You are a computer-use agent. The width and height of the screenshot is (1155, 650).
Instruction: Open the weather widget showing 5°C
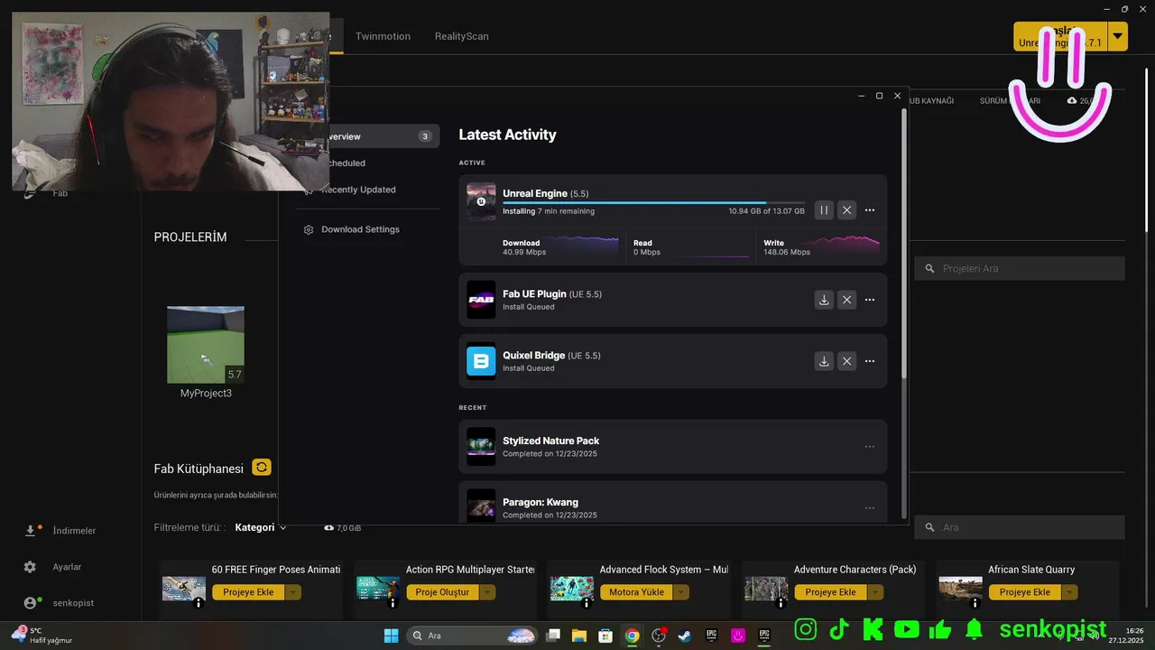pyautogui.click(x=41, y=636)
